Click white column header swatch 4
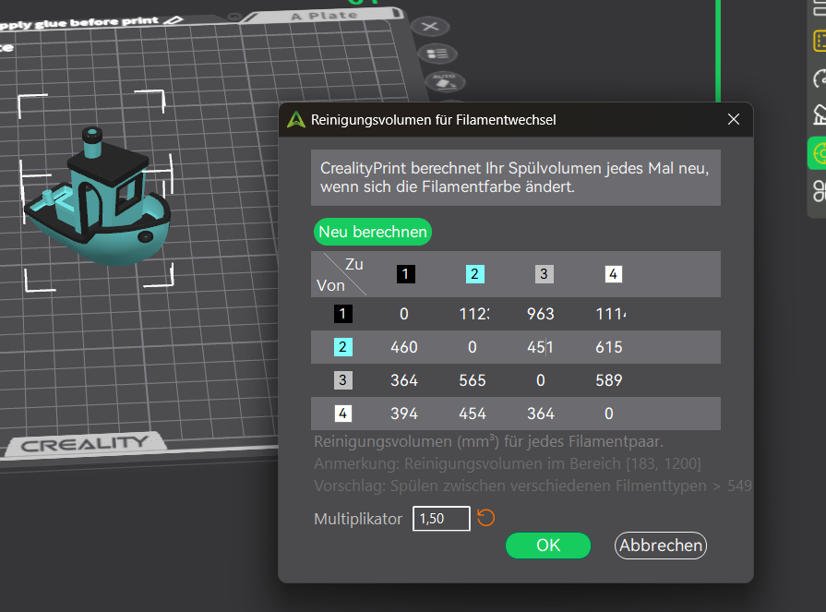This screenshot has height=612, width=826. pyautogui.click(x=613, y=274)
